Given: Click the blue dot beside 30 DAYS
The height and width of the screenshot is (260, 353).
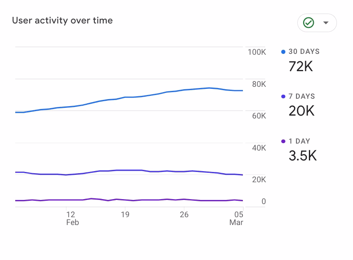Looking at the screenshot, I should point(283,51).
